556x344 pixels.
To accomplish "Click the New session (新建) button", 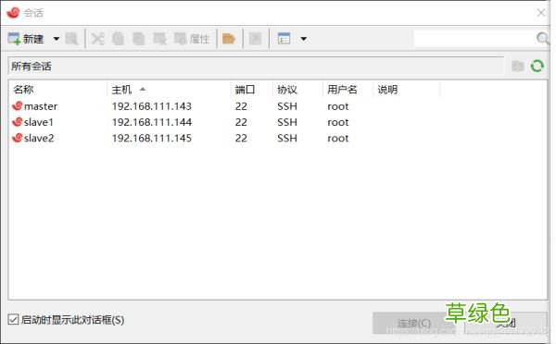I will tap(26, 39).
